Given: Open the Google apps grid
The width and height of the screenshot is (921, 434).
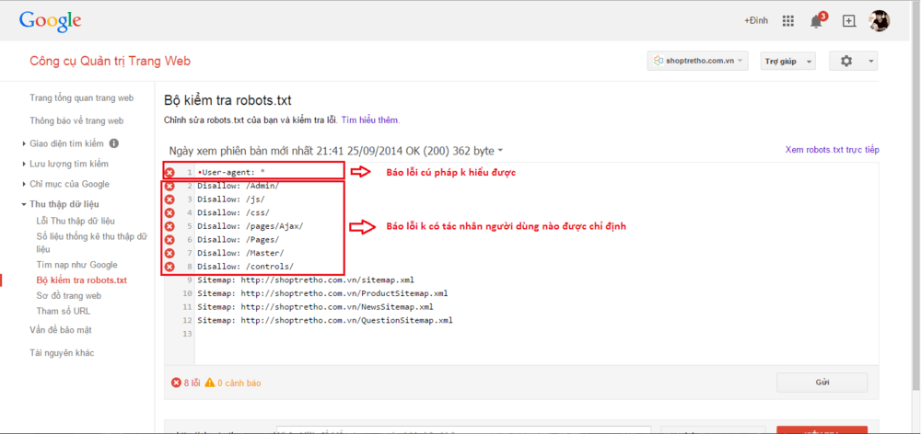Looking at the screenshot, I should tap(788, 21).
